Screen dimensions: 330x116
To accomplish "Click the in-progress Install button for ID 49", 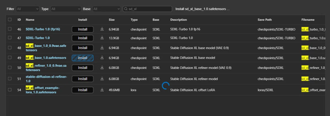I will [x=83, y=58].
